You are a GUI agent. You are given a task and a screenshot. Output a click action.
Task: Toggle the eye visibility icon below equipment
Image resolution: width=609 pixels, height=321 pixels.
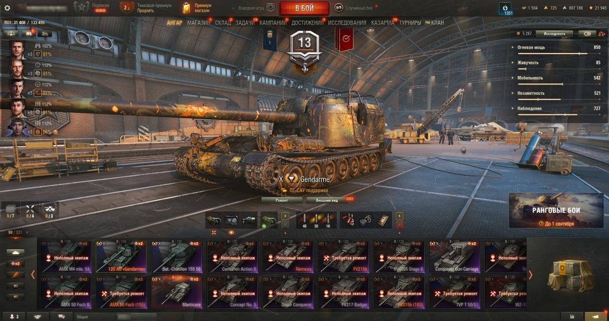231,232
